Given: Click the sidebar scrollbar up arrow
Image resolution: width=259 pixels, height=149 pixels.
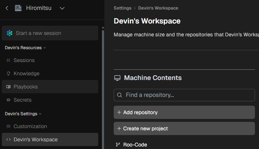Looking at the screenshot, I should [103, 28].
